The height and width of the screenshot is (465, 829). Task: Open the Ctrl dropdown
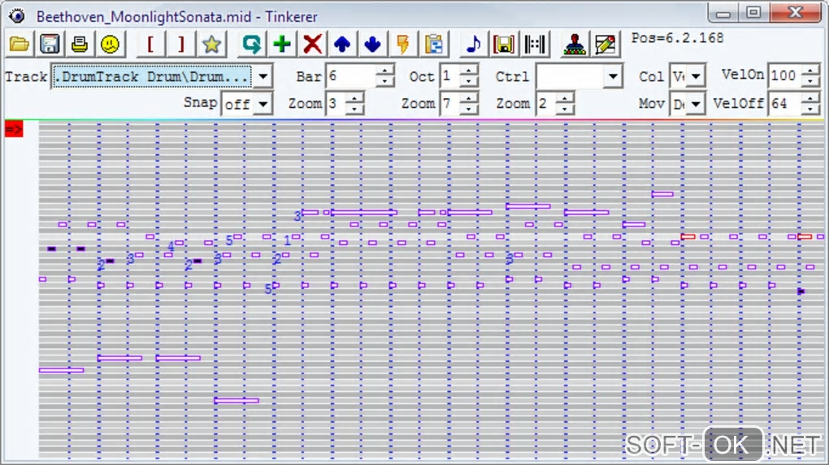(x=613, y=76)
